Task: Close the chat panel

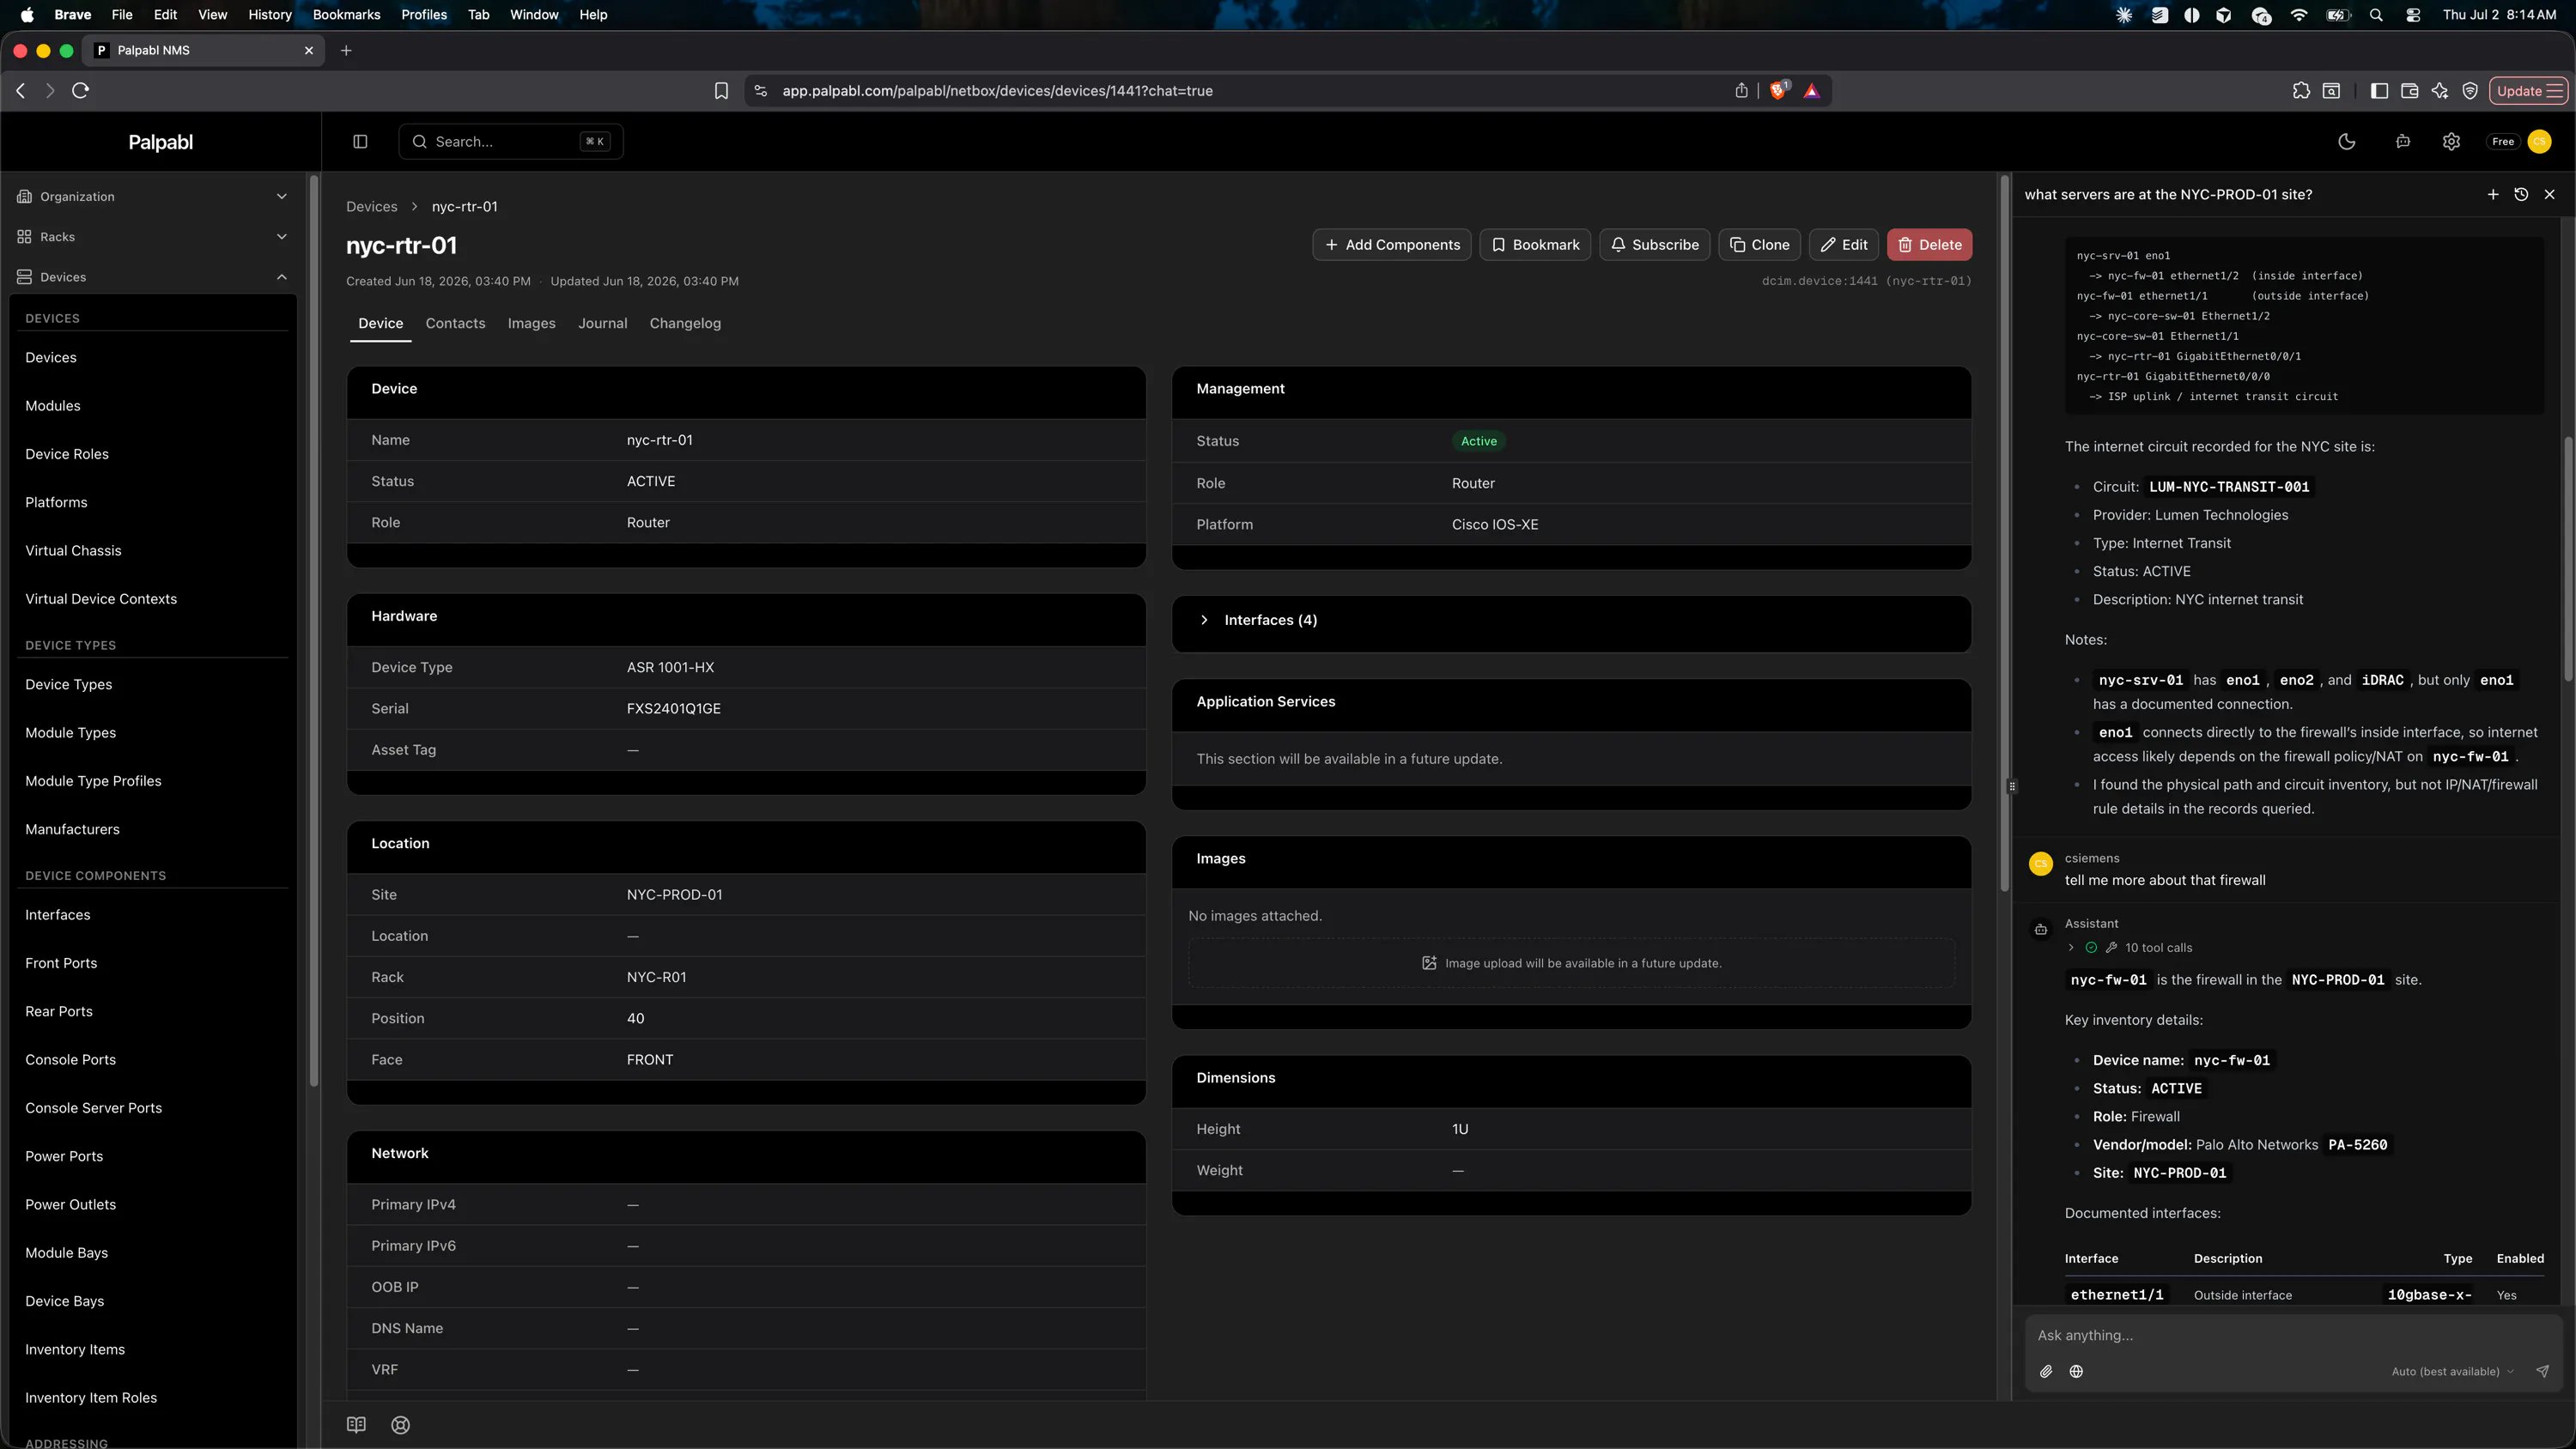Action: 2549,195
